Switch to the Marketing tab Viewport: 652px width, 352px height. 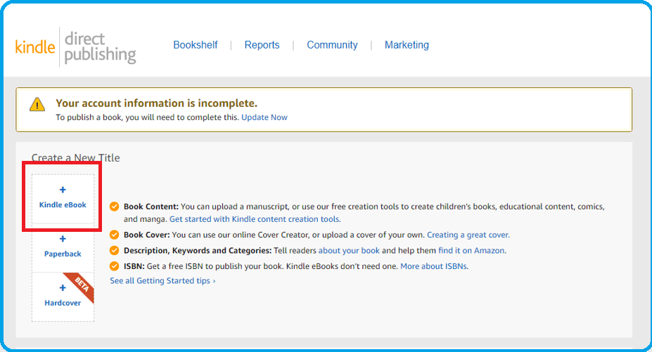click(x=407, y=45)
